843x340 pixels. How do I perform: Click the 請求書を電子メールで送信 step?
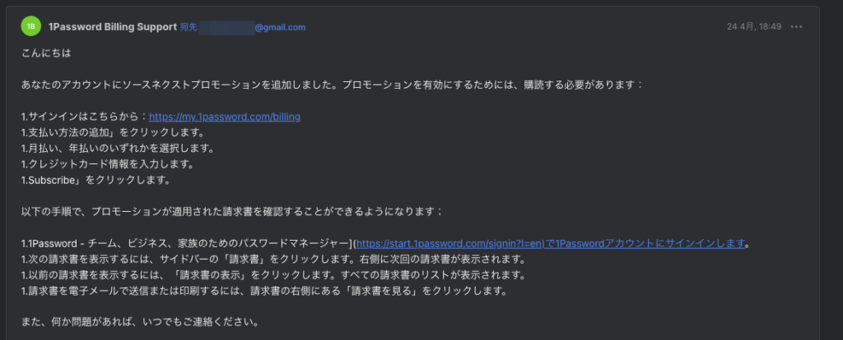pyautogui.click(x=264, y=292)
